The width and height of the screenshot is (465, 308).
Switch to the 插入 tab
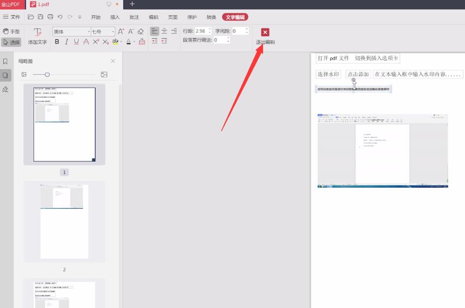click(115, 17)
